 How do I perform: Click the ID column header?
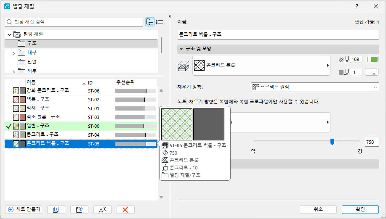(x=101, y=82)
